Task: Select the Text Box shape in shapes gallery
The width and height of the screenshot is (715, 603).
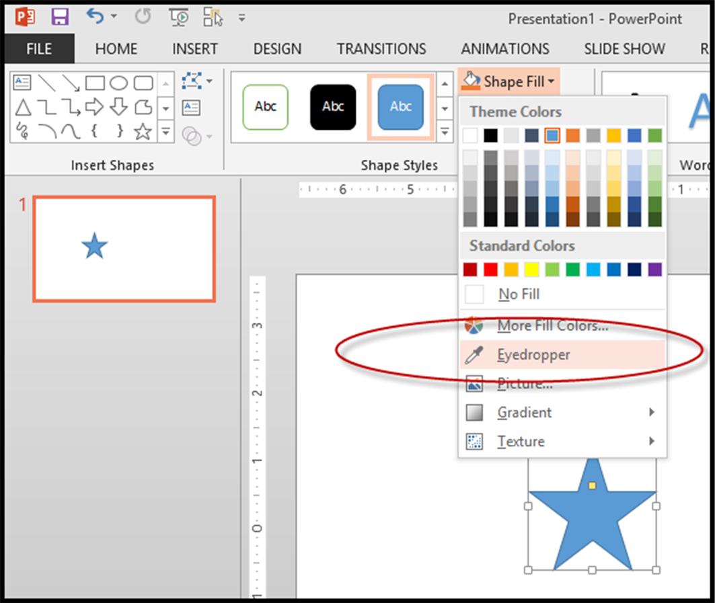Action: point(22,83)
